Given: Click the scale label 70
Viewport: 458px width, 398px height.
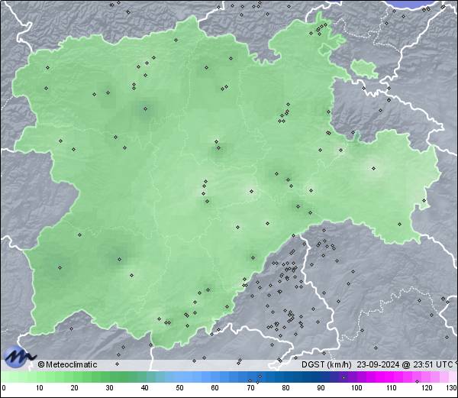Looking at the screenshot, I should click(x=250, y=388).
